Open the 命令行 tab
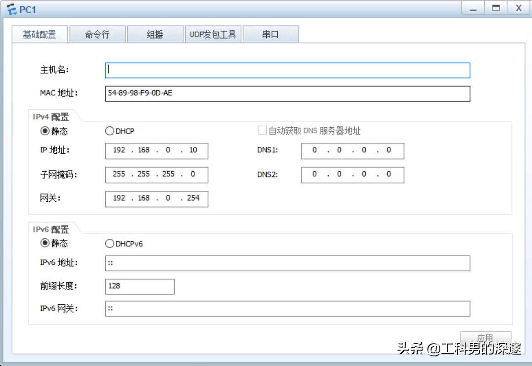The image size is (532, 366). (x=98, y=34)
